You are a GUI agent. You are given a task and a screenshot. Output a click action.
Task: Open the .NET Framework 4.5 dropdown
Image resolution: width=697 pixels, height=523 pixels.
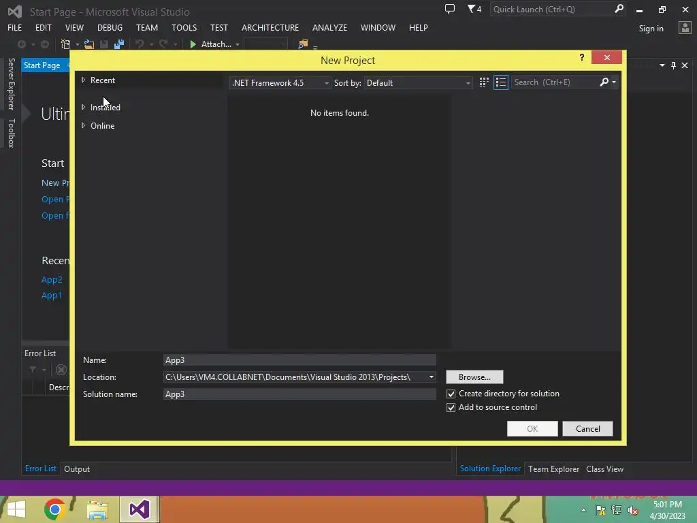[x=280, y=82]
